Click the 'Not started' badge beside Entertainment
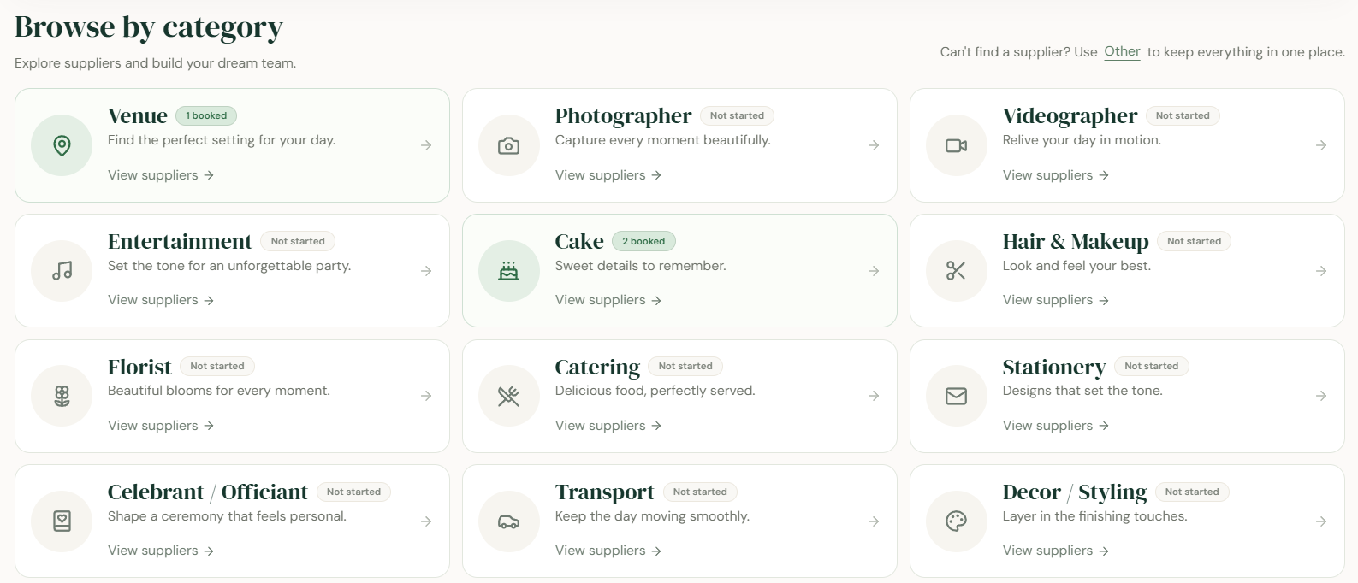The image size is (1358, 583). 298,241
